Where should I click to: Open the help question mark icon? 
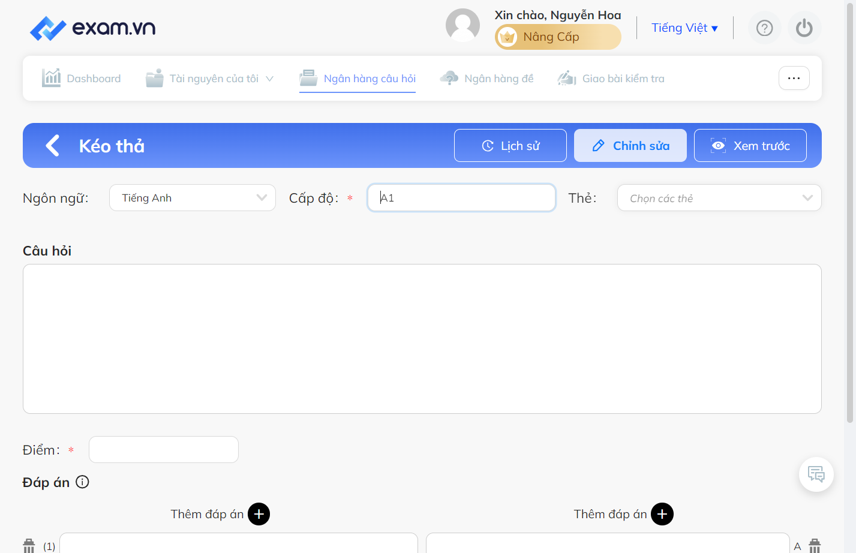[x=764, y=28]
